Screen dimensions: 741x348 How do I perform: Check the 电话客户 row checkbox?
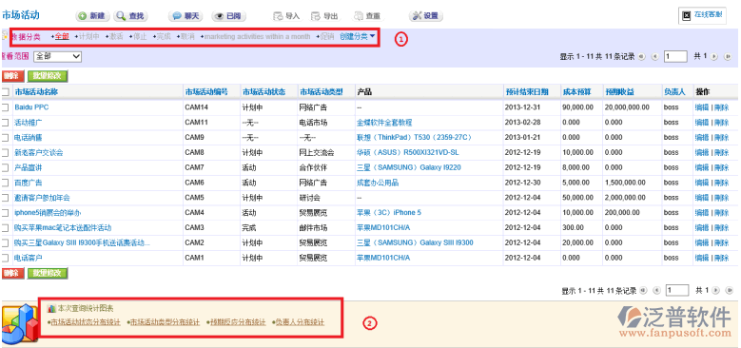6,259
